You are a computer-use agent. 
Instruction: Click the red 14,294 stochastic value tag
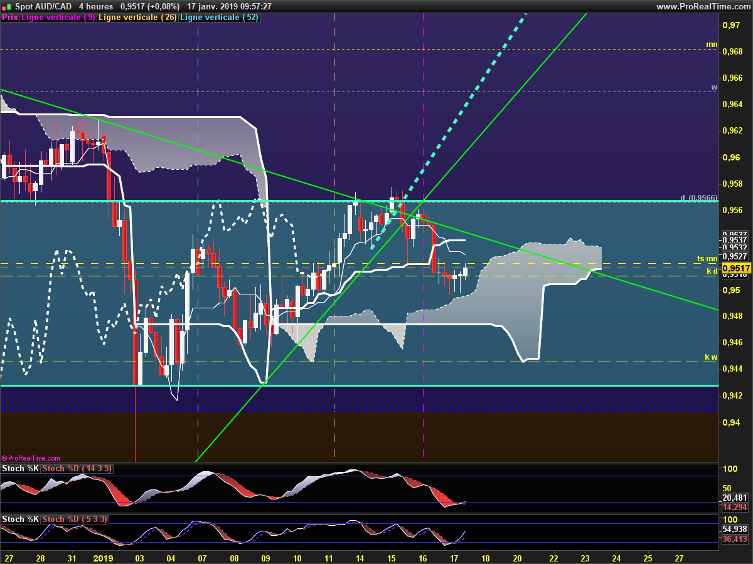[x=735, y=506]
